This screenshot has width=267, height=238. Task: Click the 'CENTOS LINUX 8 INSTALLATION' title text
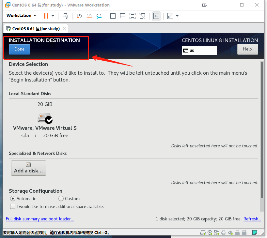[x=220, y=40]
